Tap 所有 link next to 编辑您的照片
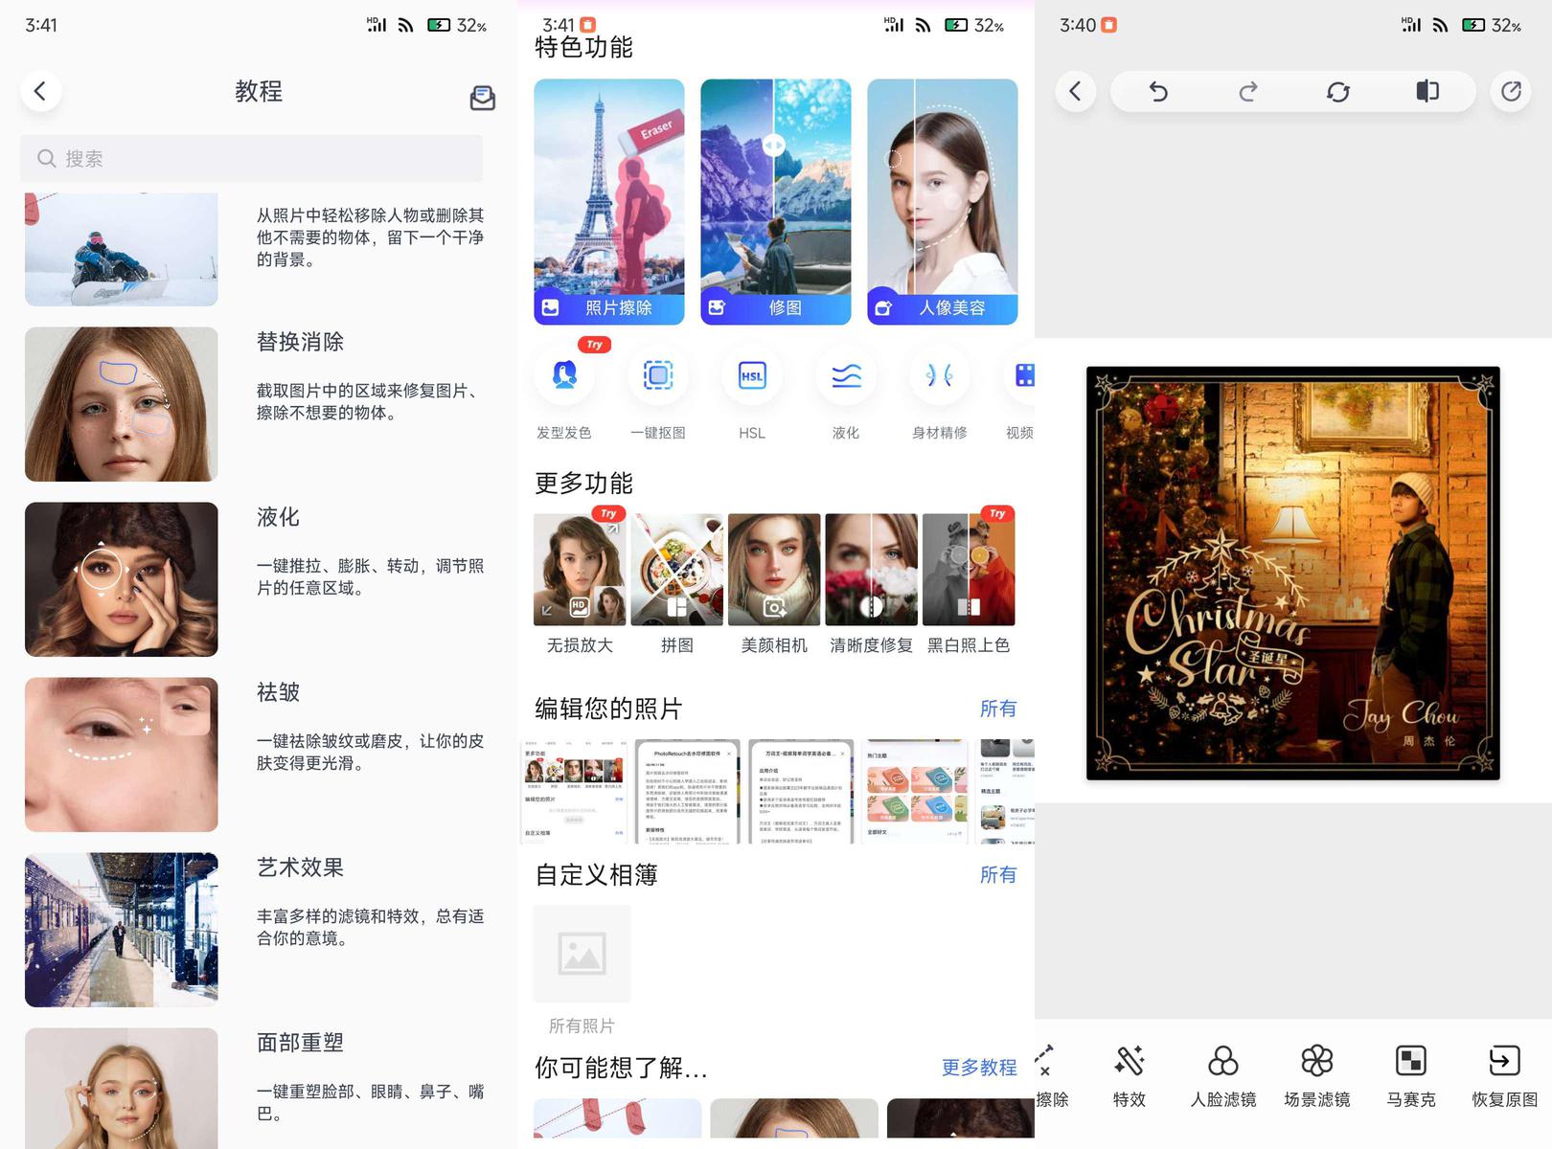Viewport: 1552px width, 1149px height. [998, 709]
